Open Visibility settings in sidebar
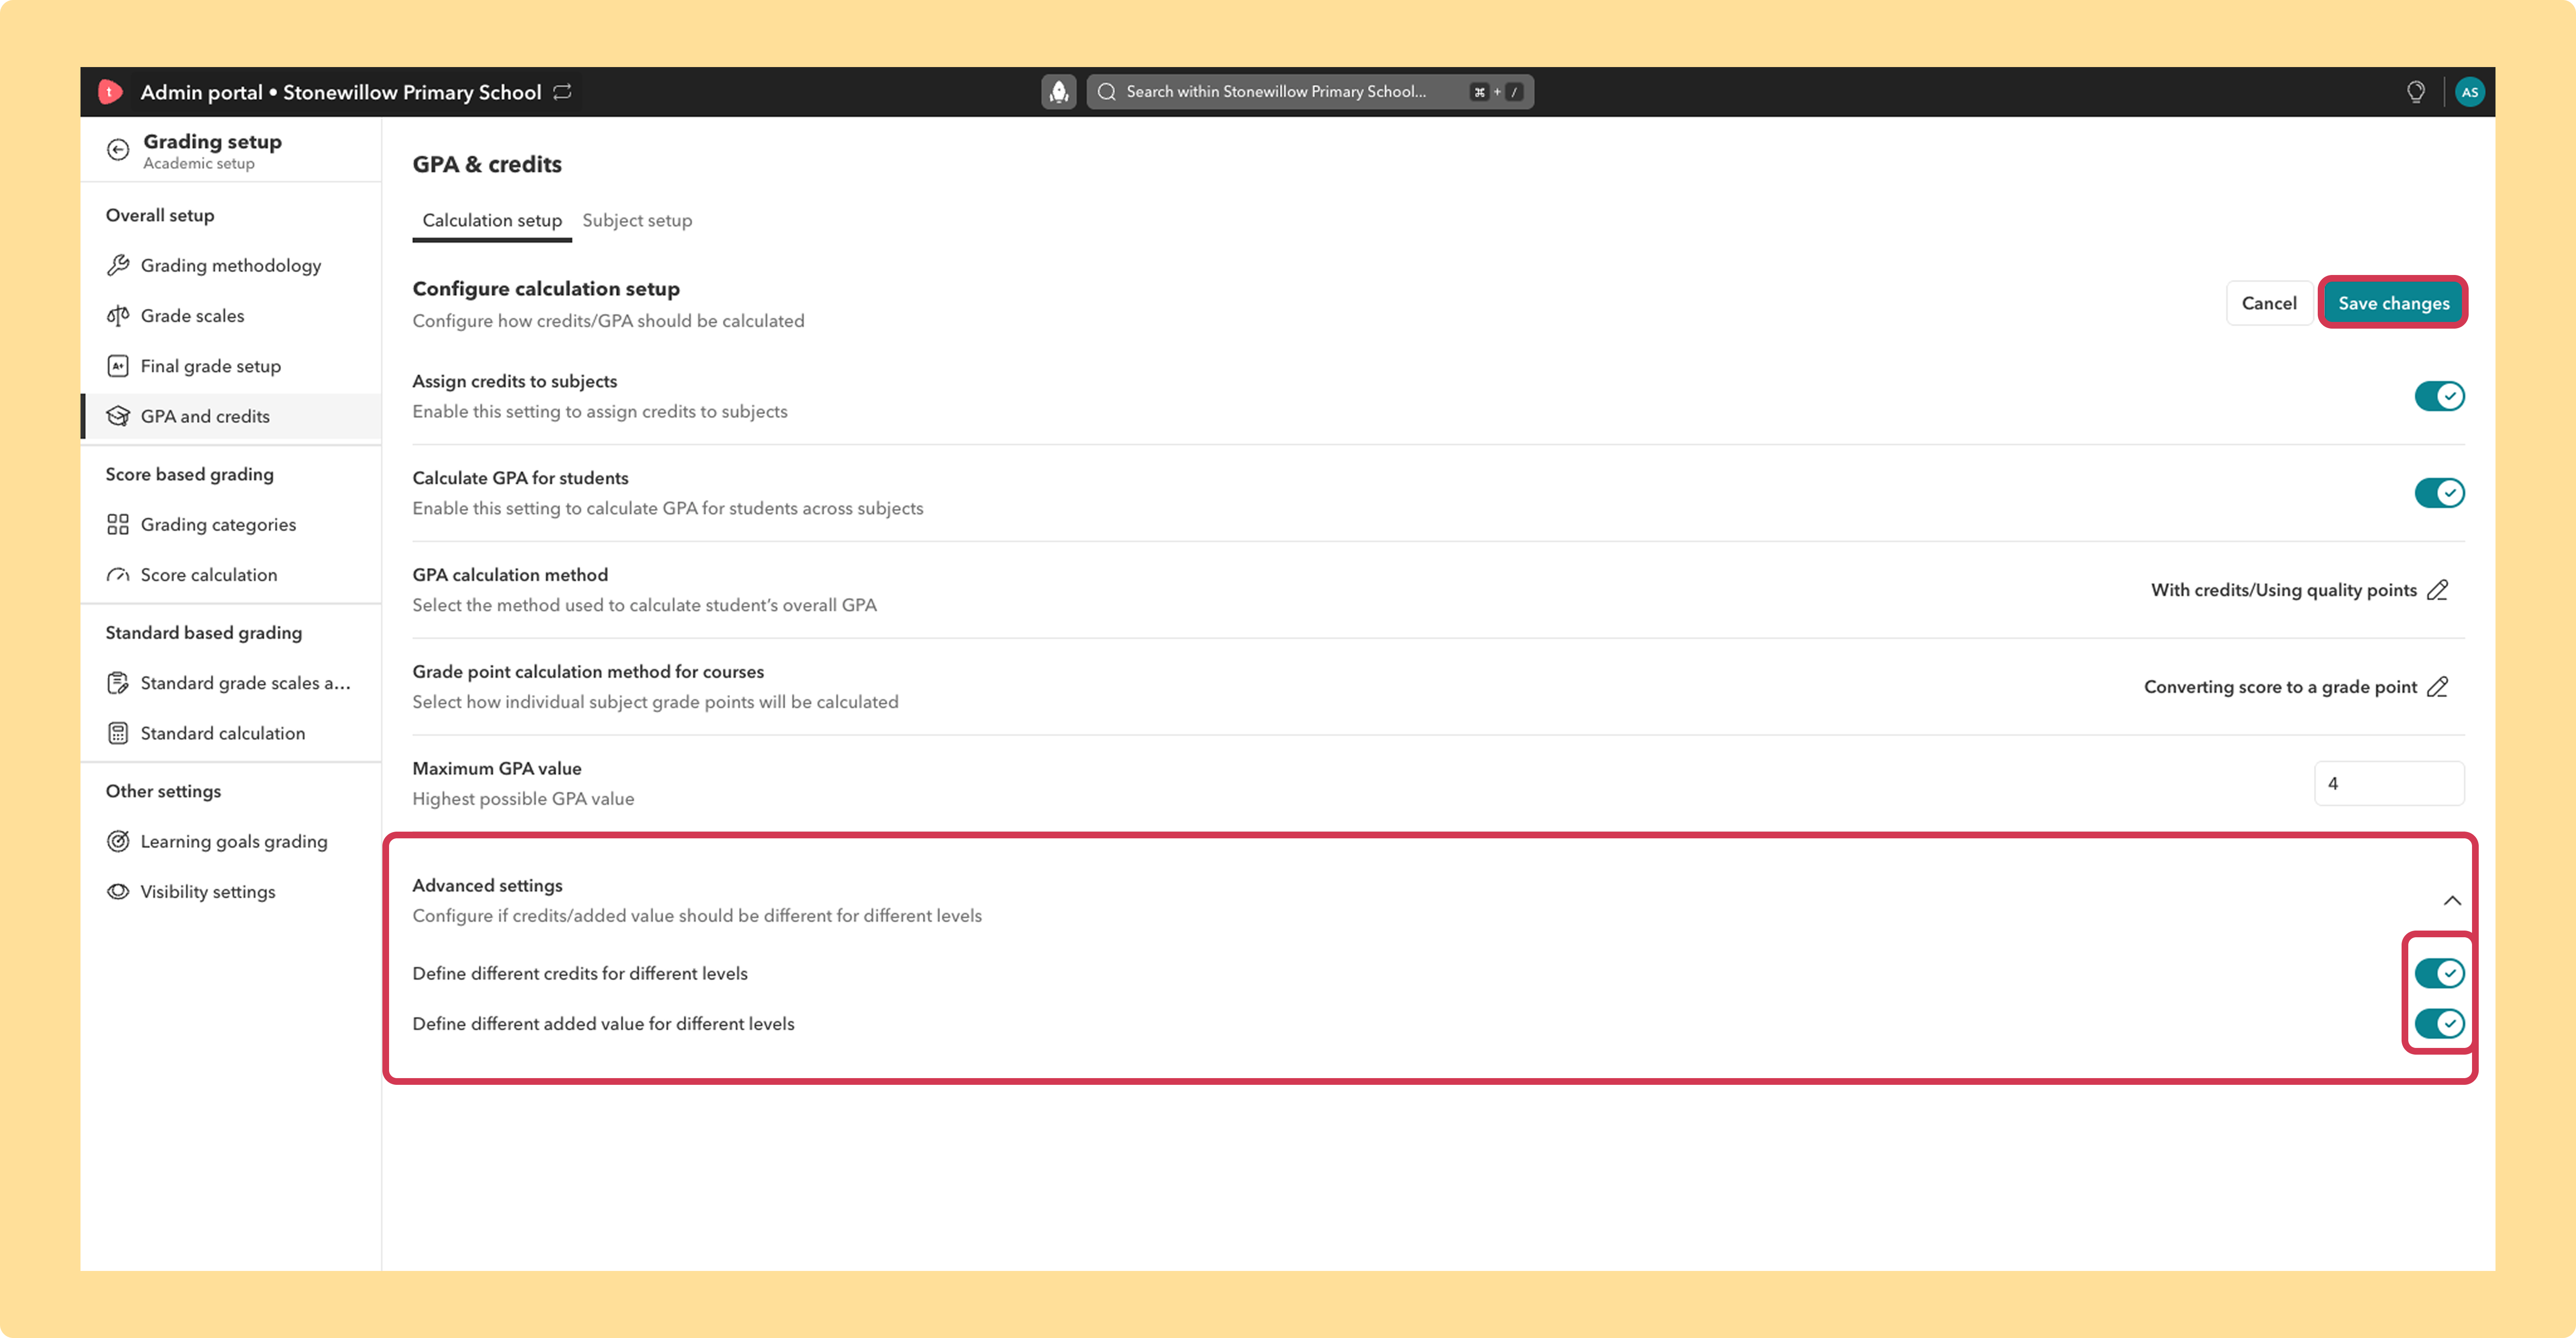Viewport: 2576px width, 1338px height. 231,891
